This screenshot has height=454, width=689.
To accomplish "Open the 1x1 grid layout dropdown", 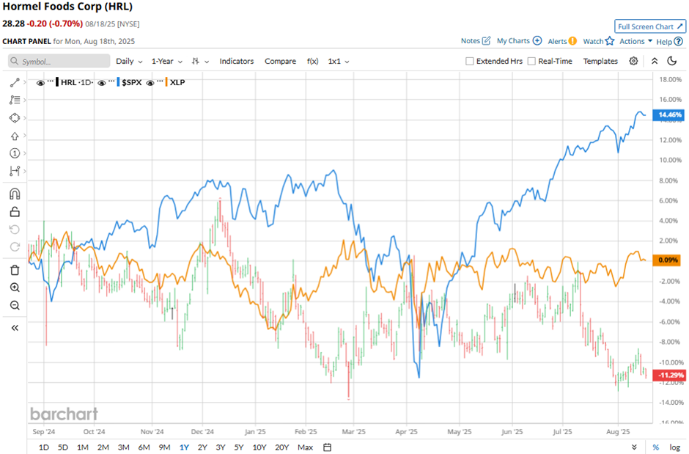I will click(x=339, y=61).
